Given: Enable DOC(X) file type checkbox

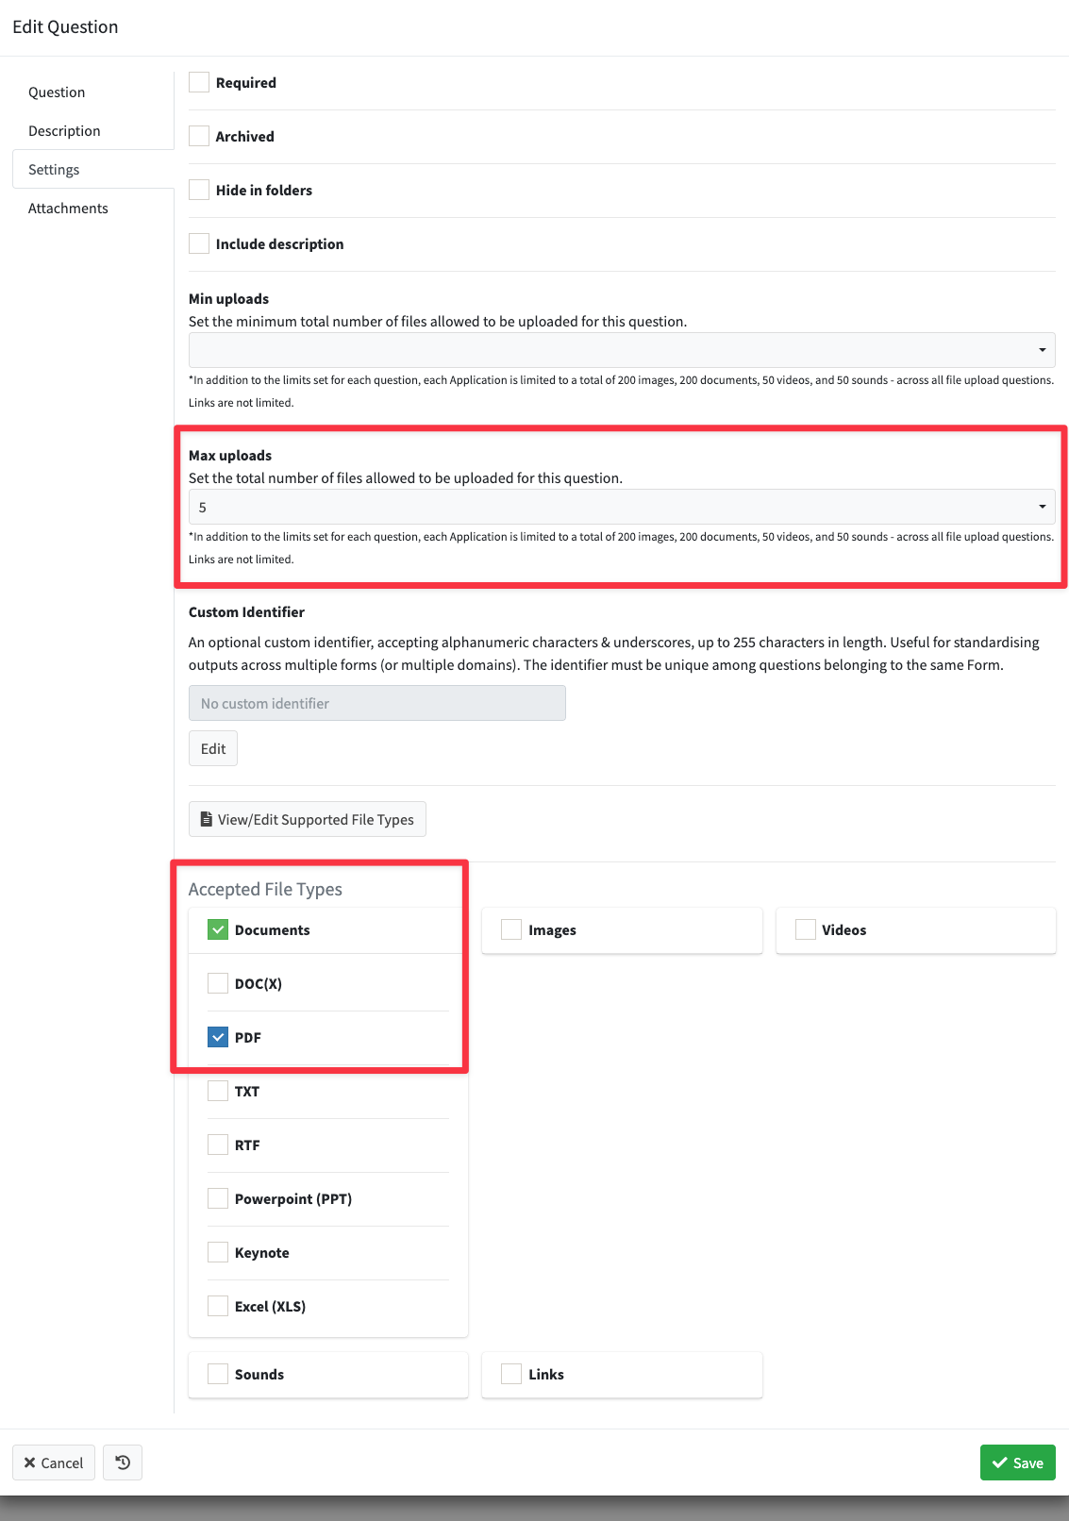Looking at the screenshot, I should (218, 983).
